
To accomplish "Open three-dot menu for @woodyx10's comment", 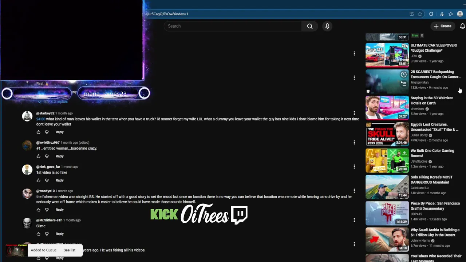I will coord(354,191).
